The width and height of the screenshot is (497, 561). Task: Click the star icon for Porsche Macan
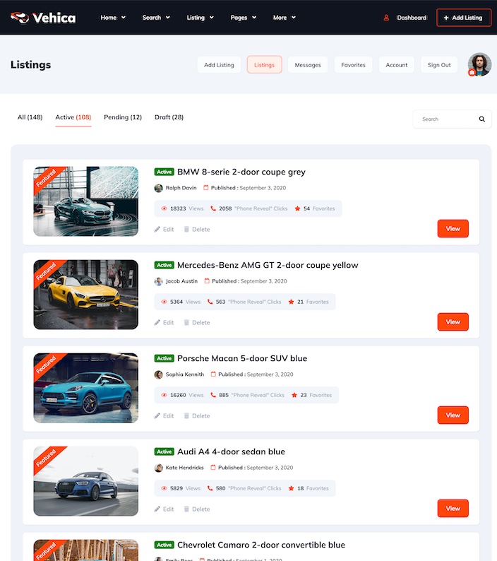pyautogui.click(x=294, y=396)
